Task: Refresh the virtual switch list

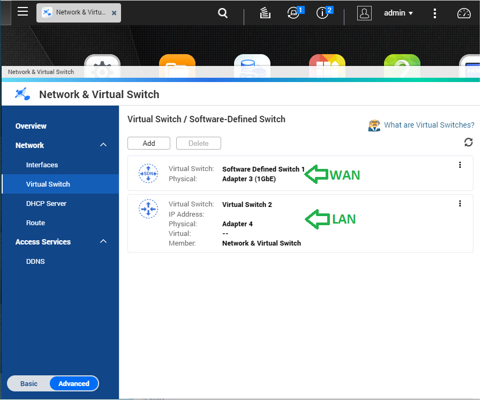Action: [468, 142]
